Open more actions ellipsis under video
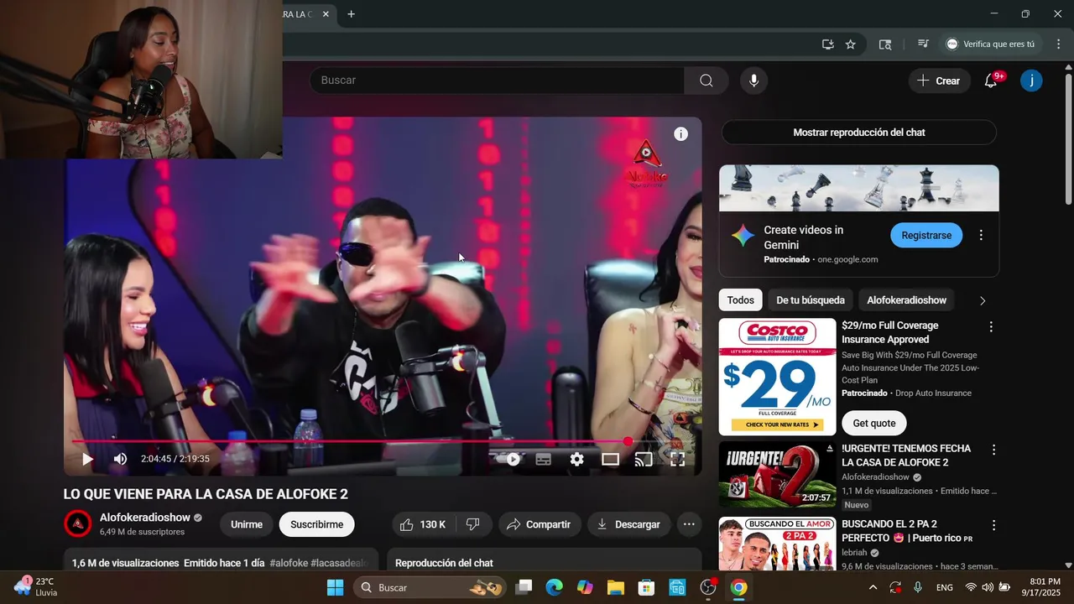 point(689,524)
